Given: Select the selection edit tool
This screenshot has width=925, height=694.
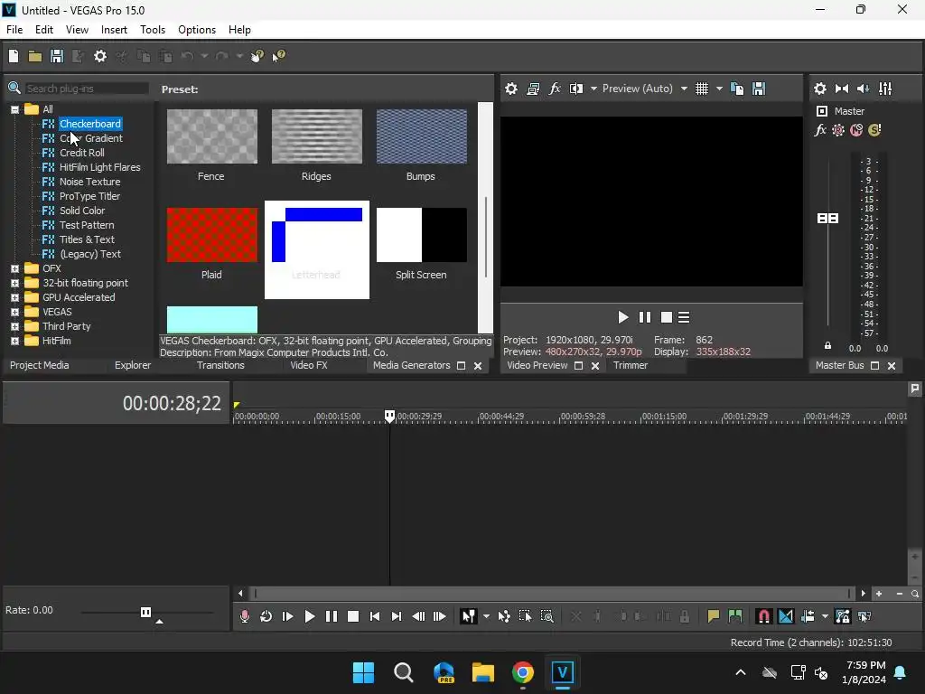Looking at the screenshot, I should (x=525, y=616).
